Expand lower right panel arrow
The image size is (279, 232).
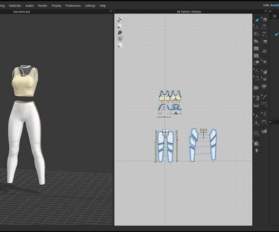tap(271, 122)
